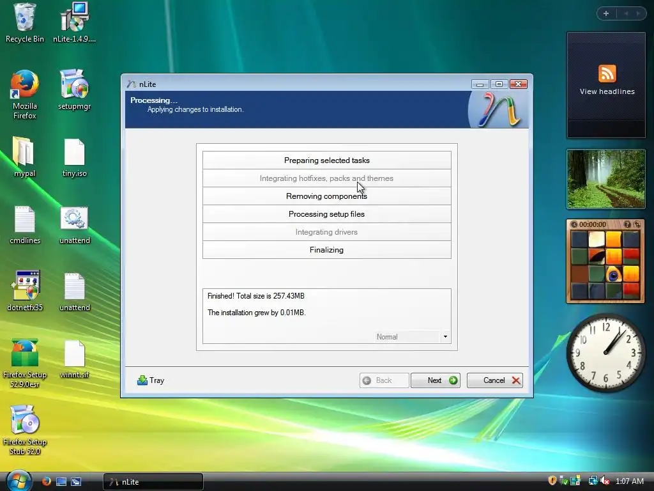Click the nLite taskbar button
This screenshot has width=654, height=491.
coord(153,482)
